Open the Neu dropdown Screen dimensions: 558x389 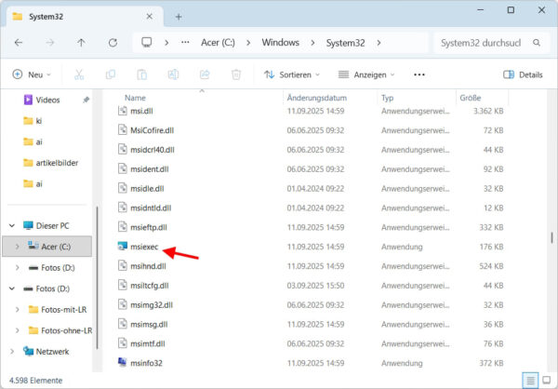[x=32, y=74]
